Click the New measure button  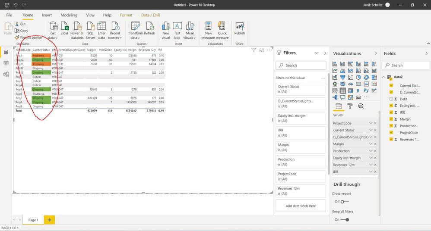tap(208, 30)
